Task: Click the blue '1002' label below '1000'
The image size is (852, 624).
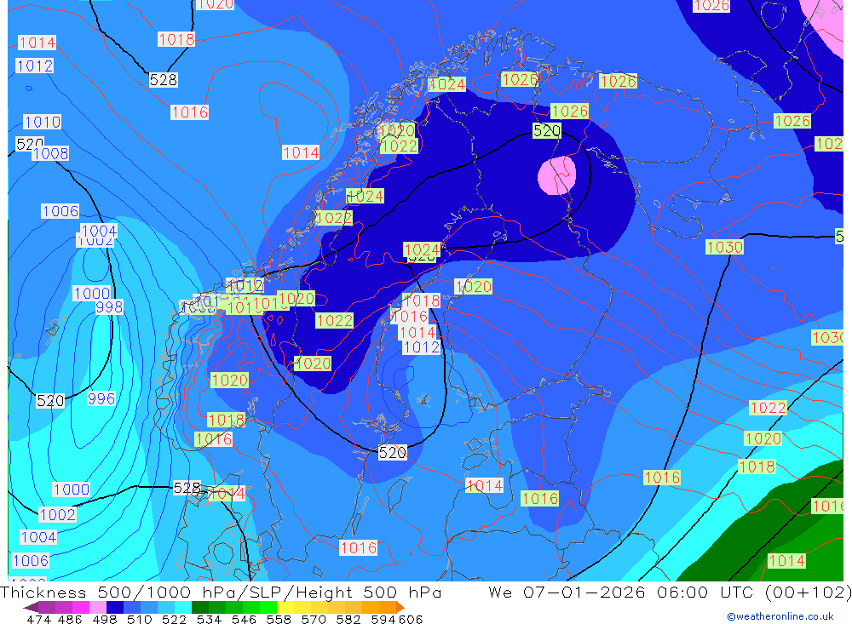Action: [x=58, y=514]
